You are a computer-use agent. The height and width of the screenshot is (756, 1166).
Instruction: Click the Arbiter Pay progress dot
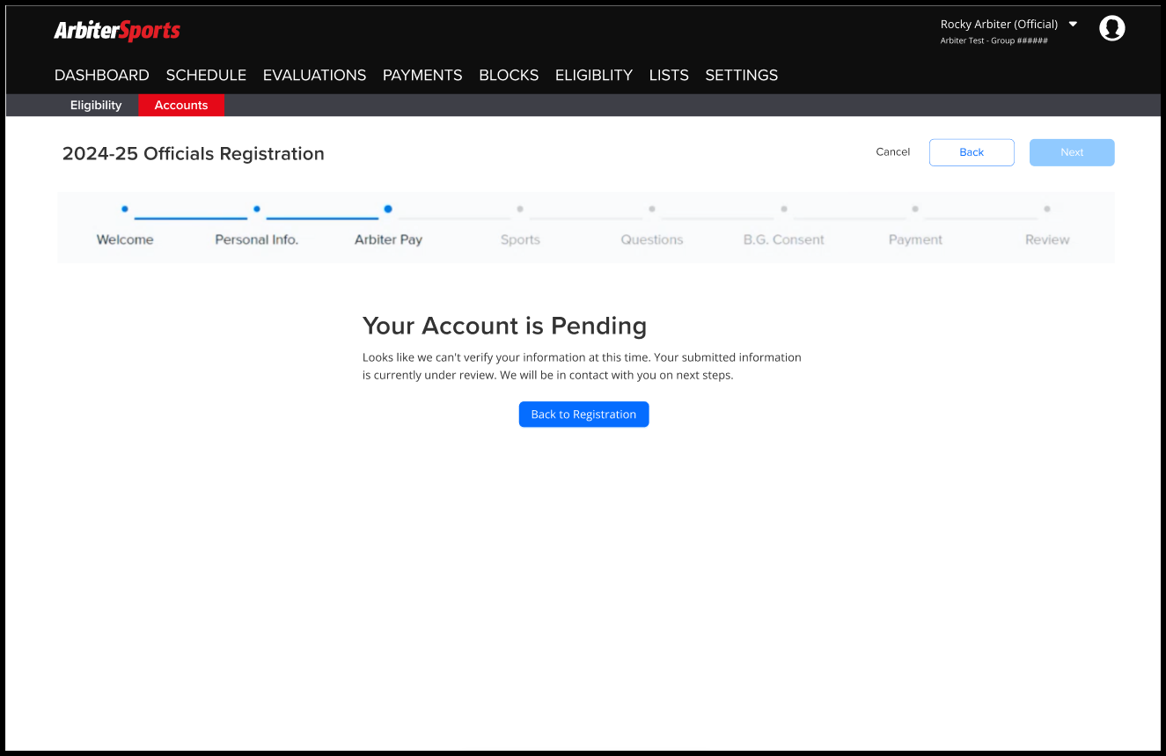point(388,209)
